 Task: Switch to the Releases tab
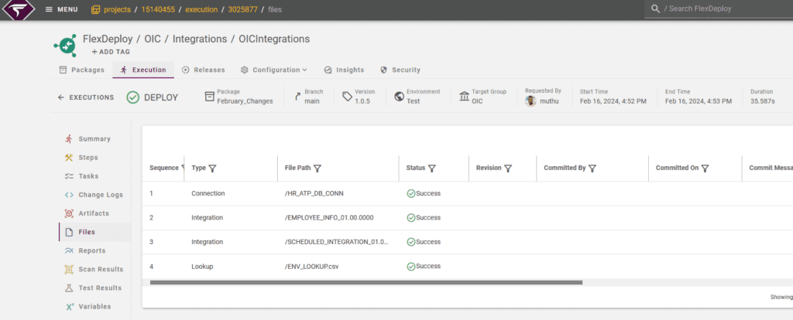203,70
